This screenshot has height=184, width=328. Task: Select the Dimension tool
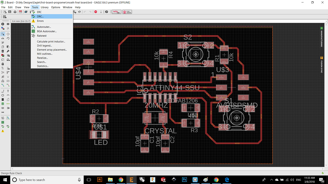3,112
